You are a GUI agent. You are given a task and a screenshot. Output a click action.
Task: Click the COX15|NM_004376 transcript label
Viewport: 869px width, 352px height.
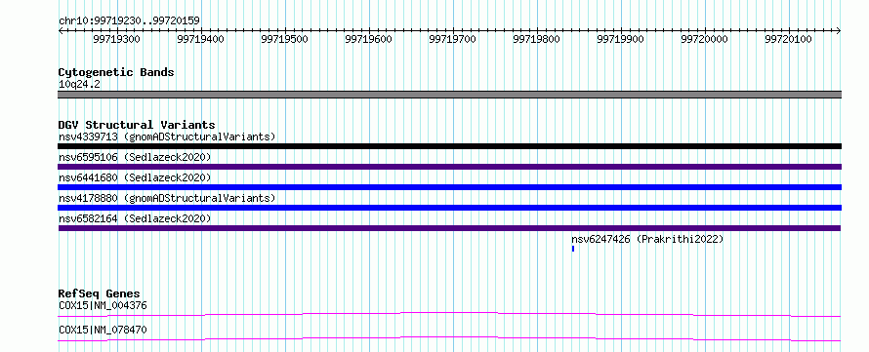[103, 305]
